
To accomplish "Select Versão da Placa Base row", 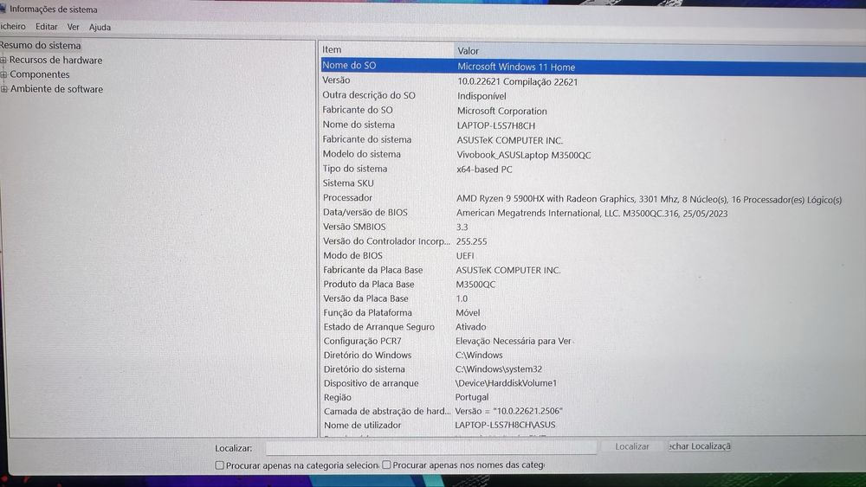I will [593, 298].
